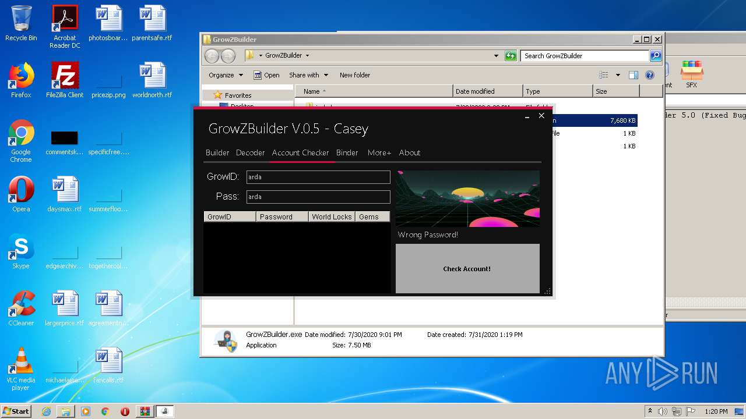Expand the address bar history dropdown

click(496, 56)
